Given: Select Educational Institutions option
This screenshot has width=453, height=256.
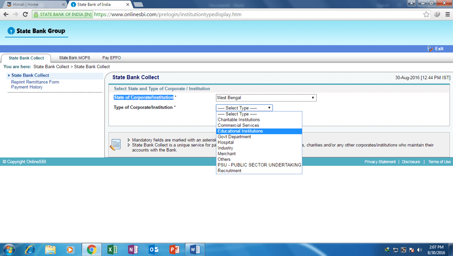Looking at the screenshot, I should pyautogui.click(x=259, y=131).
